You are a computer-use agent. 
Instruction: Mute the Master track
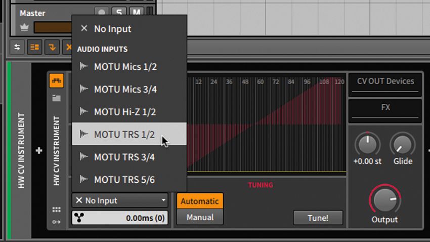[x=136, y=13]
